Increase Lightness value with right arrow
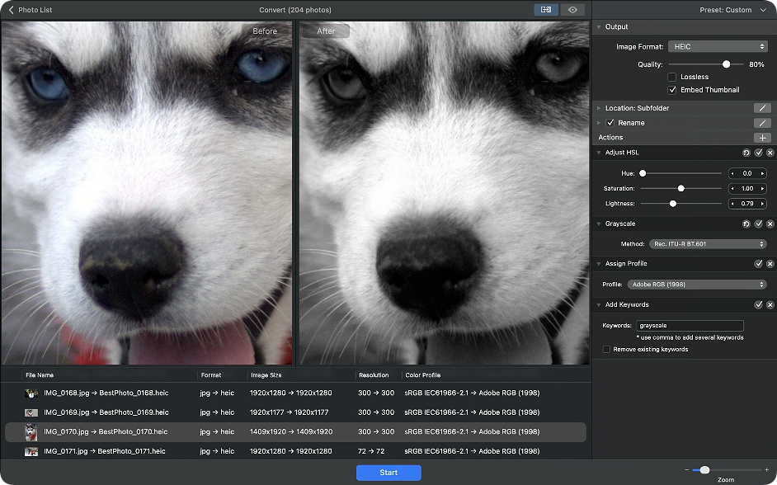 (x=763, y=204)
